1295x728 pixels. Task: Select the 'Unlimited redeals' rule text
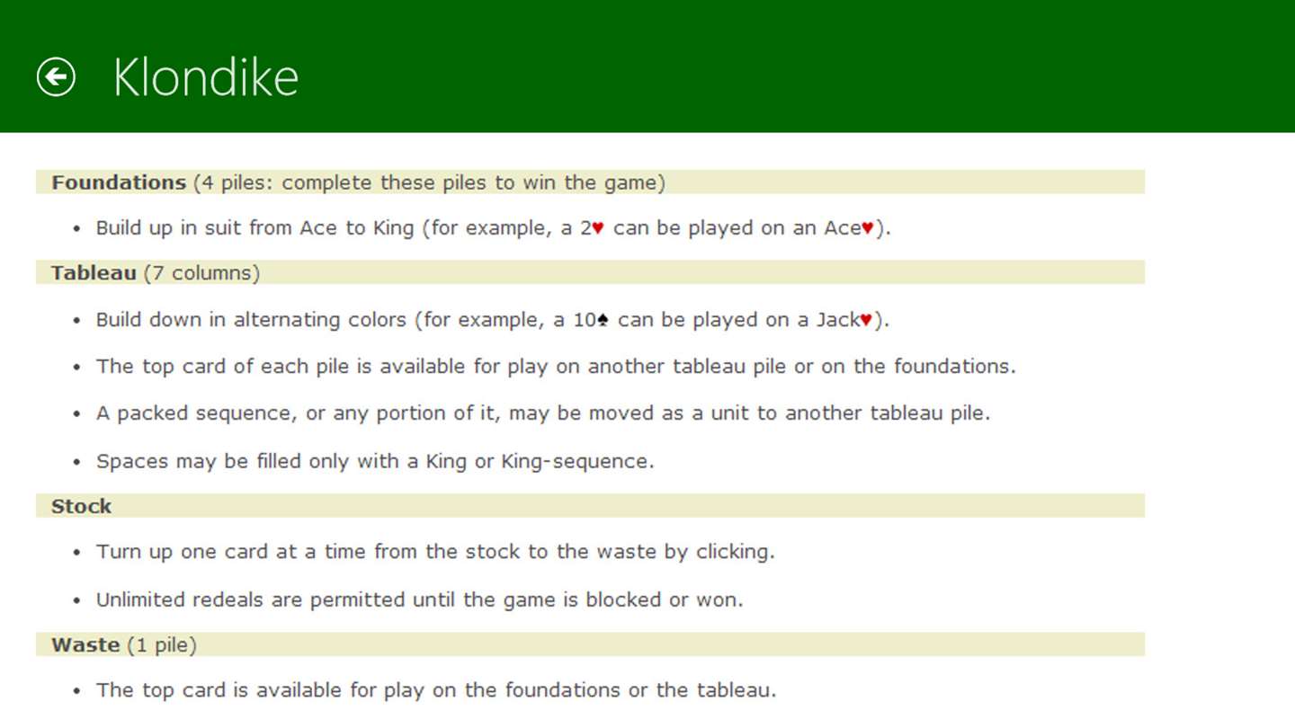420,599
